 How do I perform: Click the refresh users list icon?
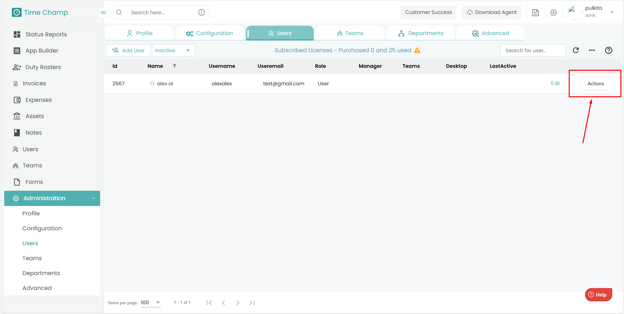pos(576,50)
